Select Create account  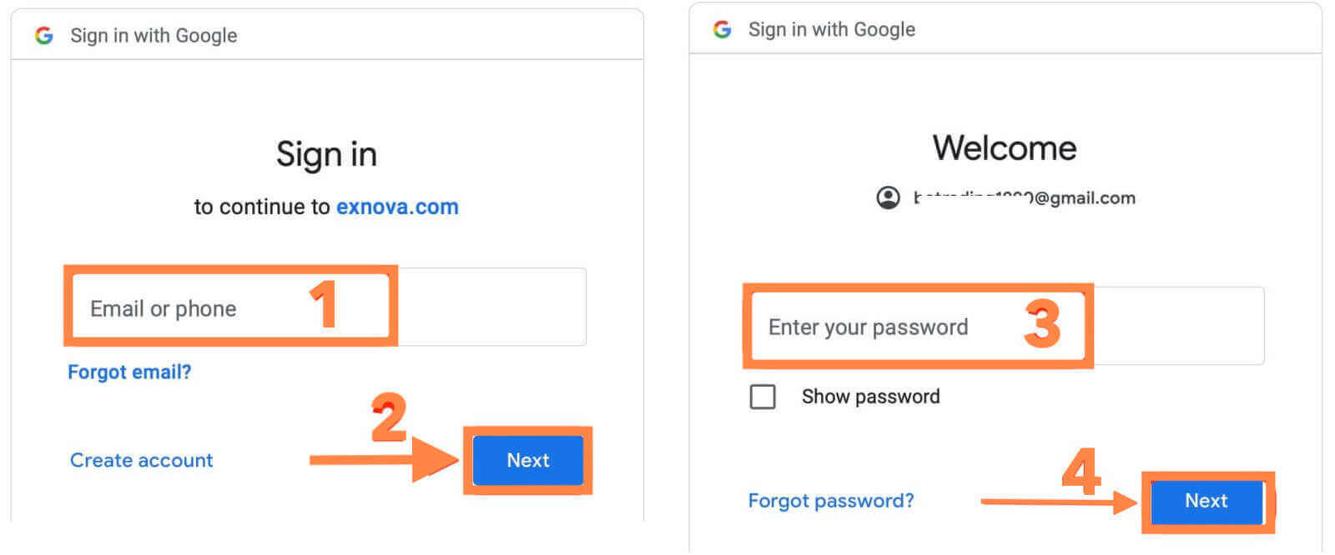click(x=140, y=459)
